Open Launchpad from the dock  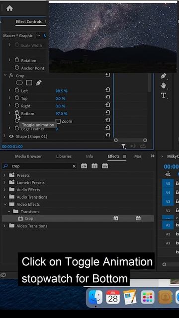[x=148, y=297]
